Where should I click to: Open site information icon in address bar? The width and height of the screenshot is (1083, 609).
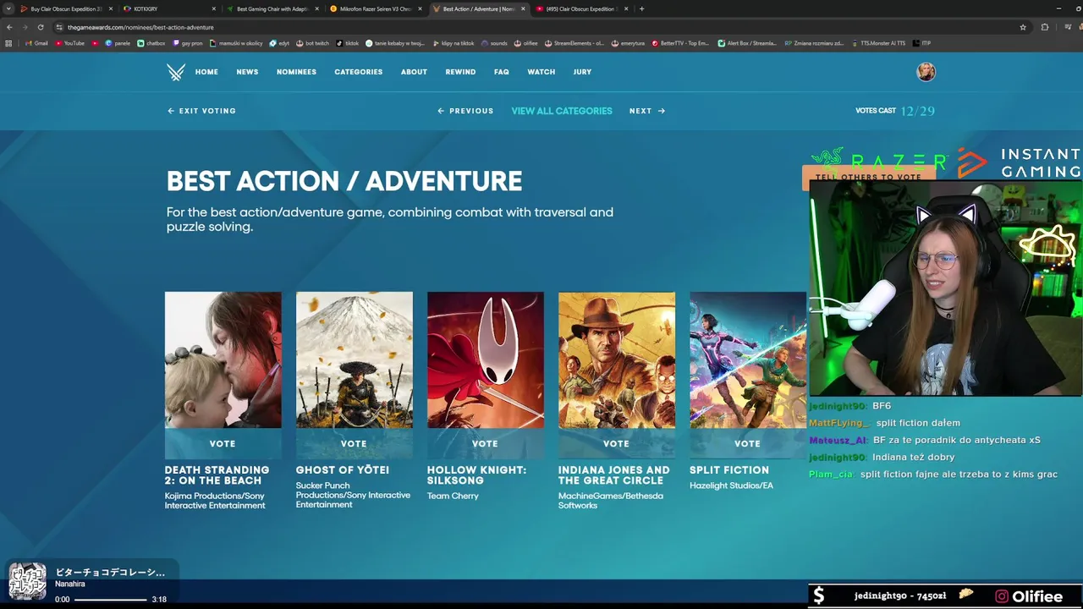click(x=59, y=27)
